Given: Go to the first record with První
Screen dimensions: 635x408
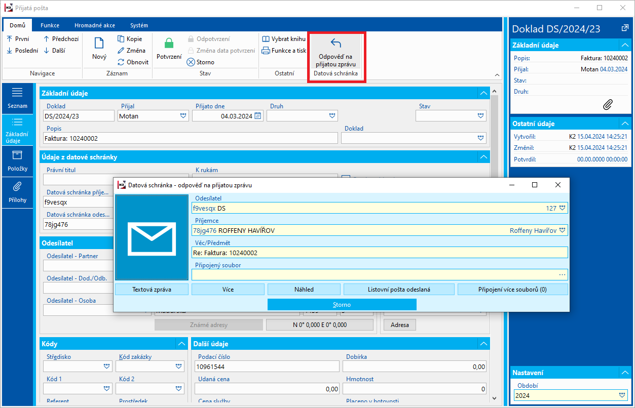Looking at the screenshot, I should [x=18, y=38].
